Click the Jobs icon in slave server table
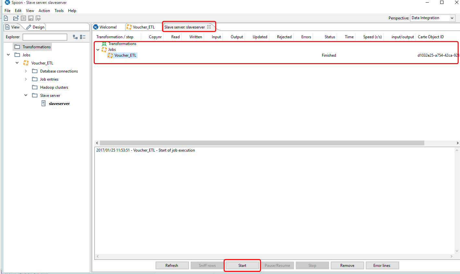 [x=104, y=50]
